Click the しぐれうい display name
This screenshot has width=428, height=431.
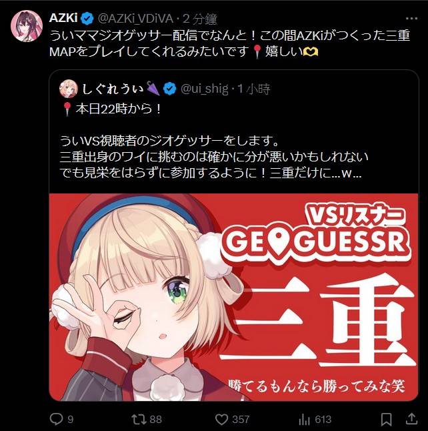[x=113, y=89]
